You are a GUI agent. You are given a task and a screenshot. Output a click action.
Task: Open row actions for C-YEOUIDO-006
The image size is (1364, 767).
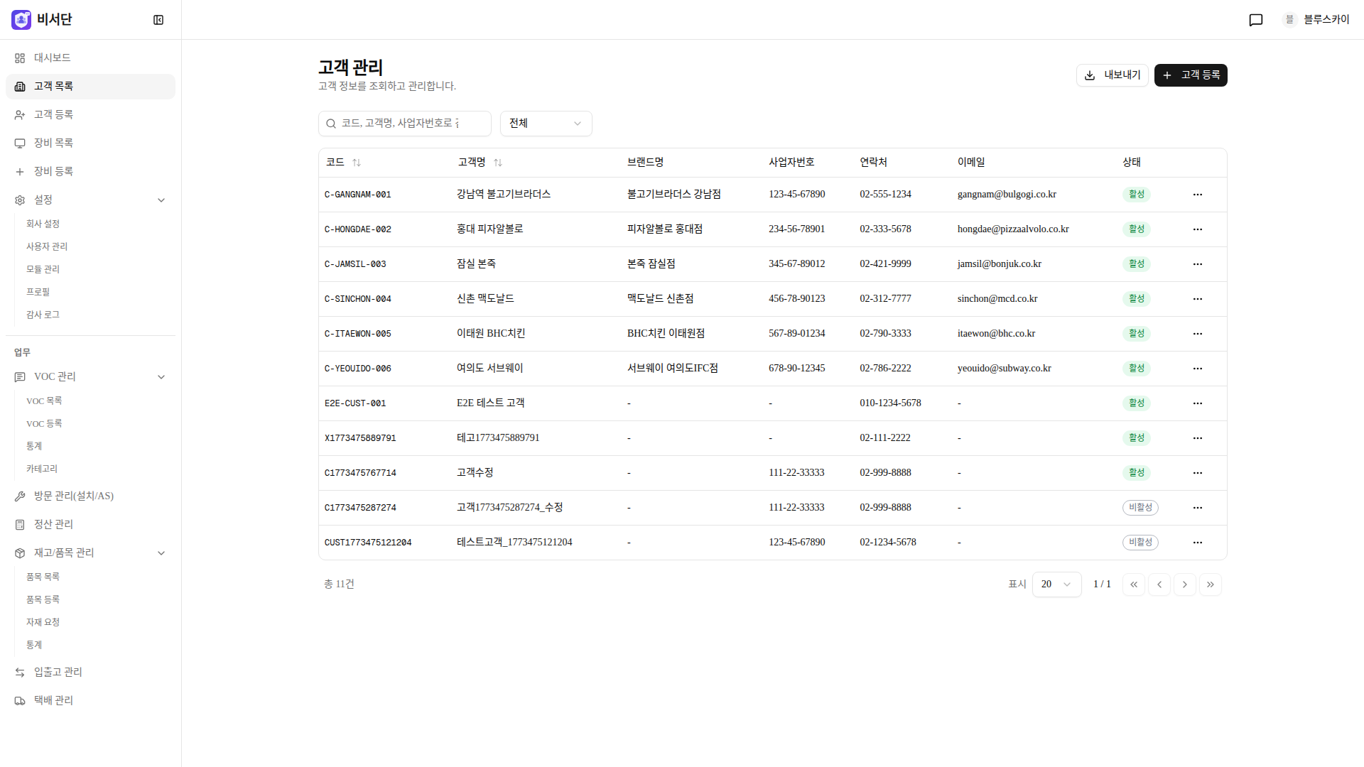point(1198,369)
